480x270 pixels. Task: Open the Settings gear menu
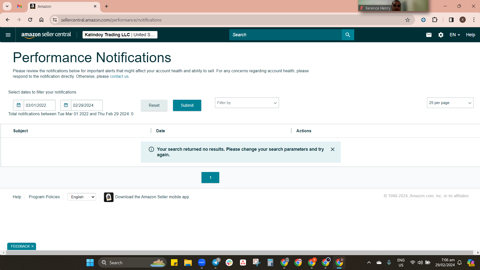(441, 35)
